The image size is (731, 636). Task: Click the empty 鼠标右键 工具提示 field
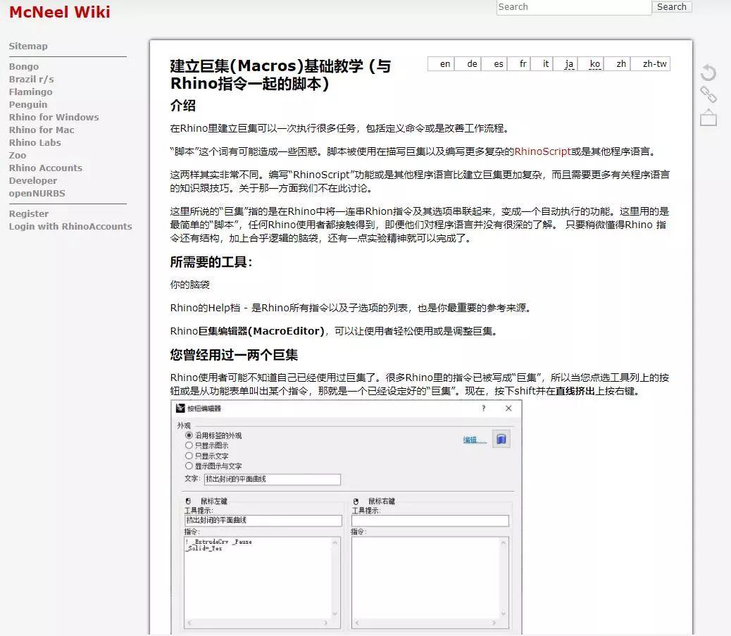click(x=430, y=520)
